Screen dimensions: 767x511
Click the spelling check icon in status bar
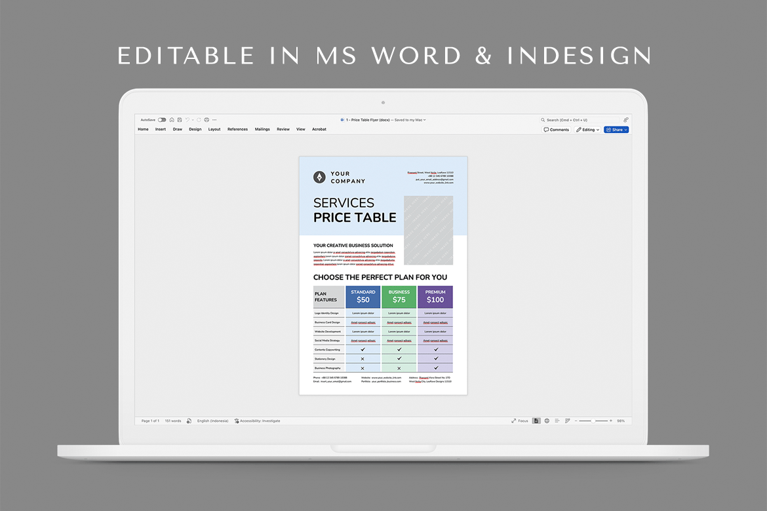[189, 421]
